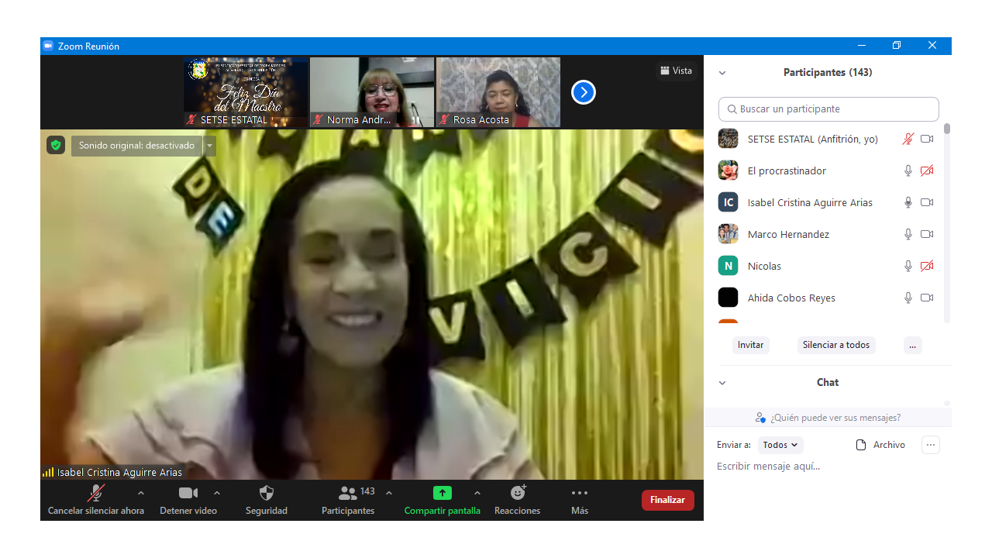
Task: Open the Participantes people icon in toolbar
Action: coord(348,493)
